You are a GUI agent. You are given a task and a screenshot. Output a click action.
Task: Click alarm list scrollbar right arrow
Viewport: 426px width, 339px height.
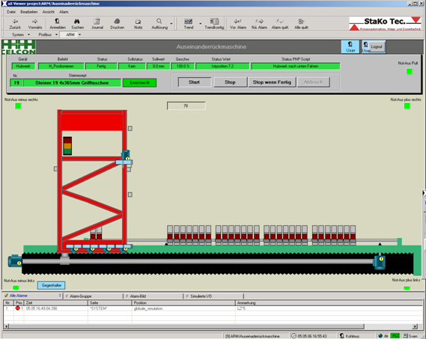[x=415, y=326]
